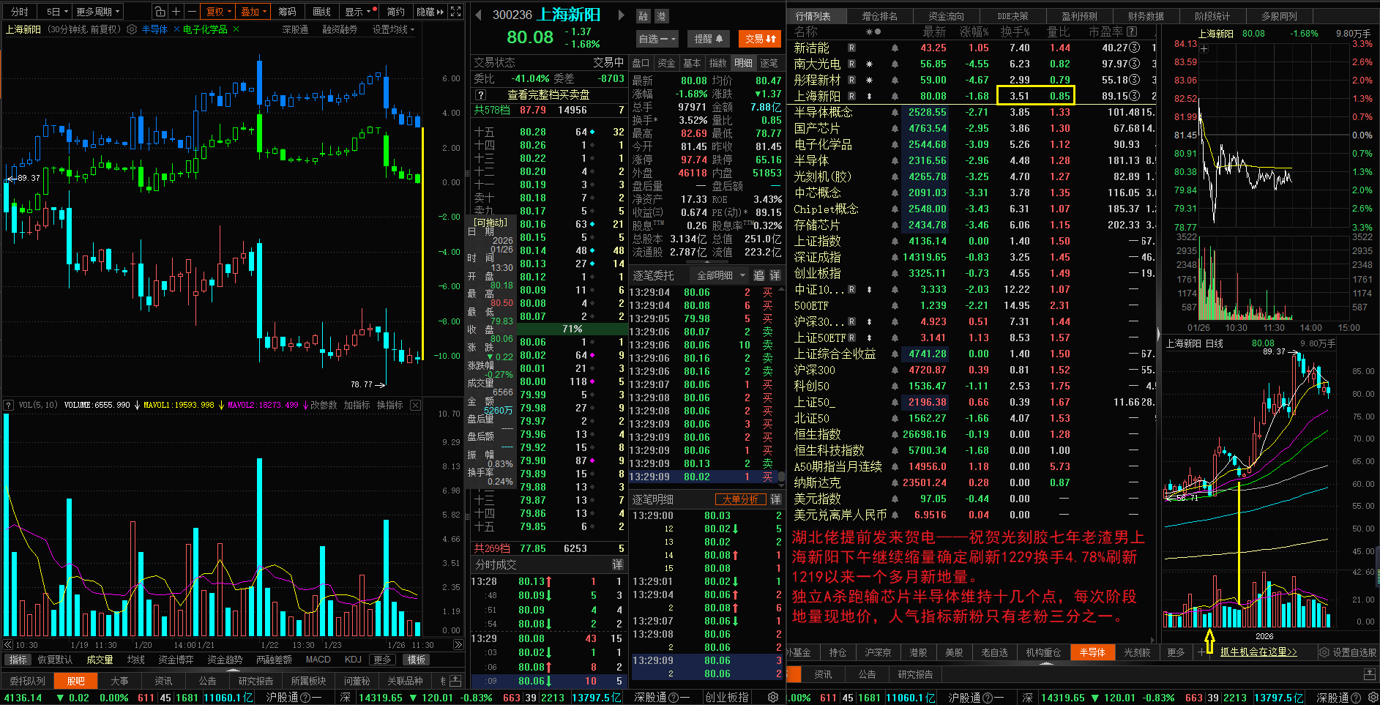Open 详 details for 逐笔明细
The image size is (1380, 705).
pos(775,499)
